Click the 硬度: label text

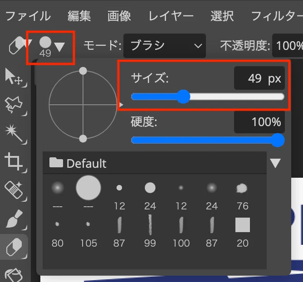144,122
